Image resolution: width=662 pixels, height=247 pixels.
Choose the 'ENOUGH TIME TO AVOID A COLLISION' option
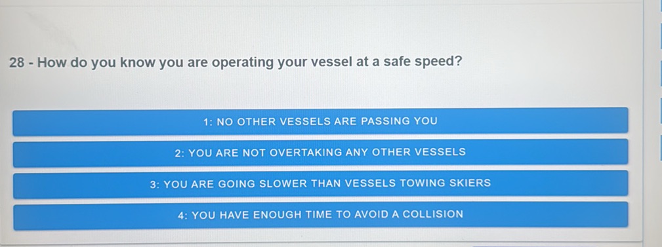coord(320,215)
